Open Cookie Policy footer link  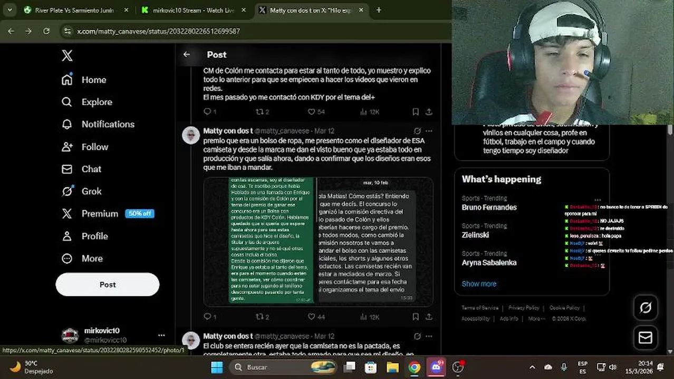[564, 308]
